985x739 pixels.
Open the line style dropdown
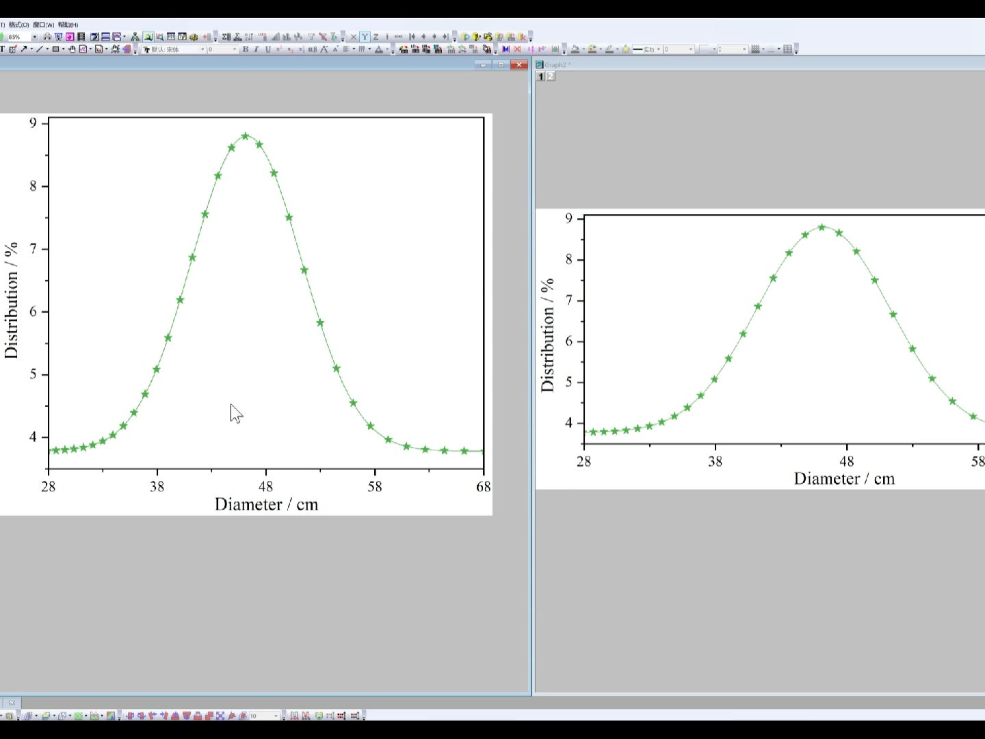click(659, 49)
